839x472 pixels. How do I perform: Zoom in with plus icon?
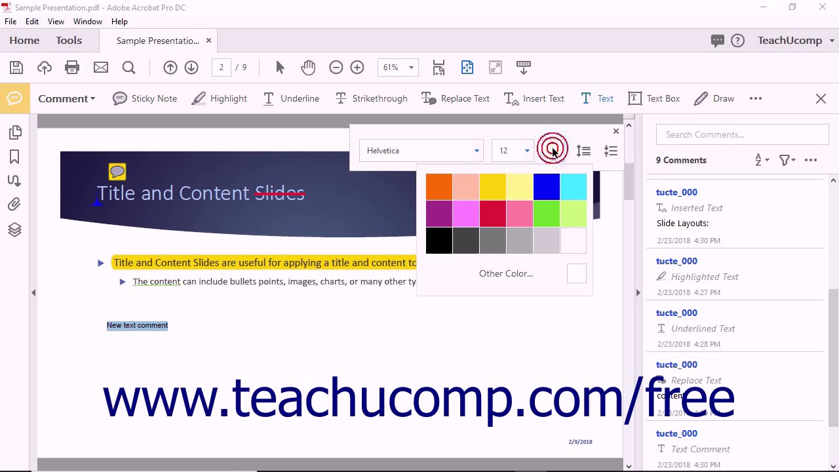pyautogui.click(x=357, y=68)
